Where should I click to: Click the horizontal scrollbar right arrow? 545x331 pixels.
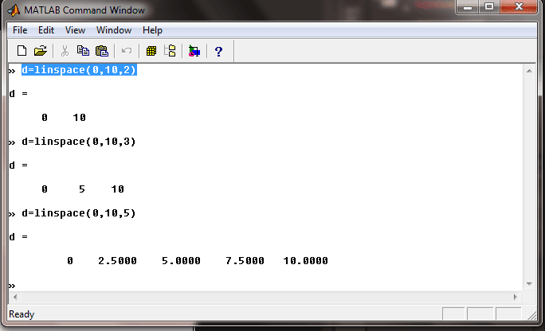tap(515, 297)
